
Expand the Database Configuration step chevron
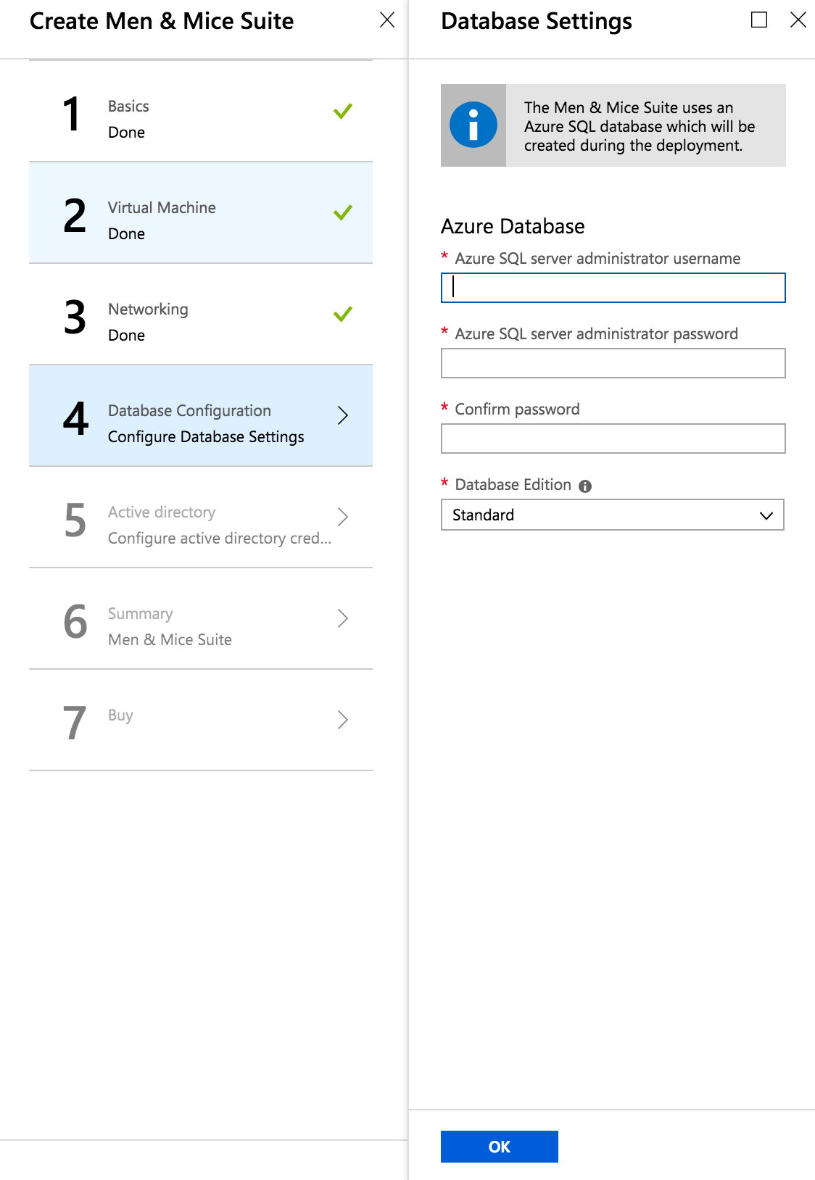(x=343, y=415)
